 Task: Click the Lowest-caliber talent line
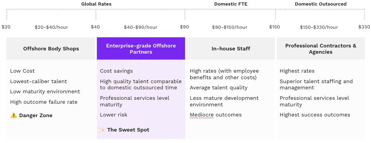click(x=38, y=81)
